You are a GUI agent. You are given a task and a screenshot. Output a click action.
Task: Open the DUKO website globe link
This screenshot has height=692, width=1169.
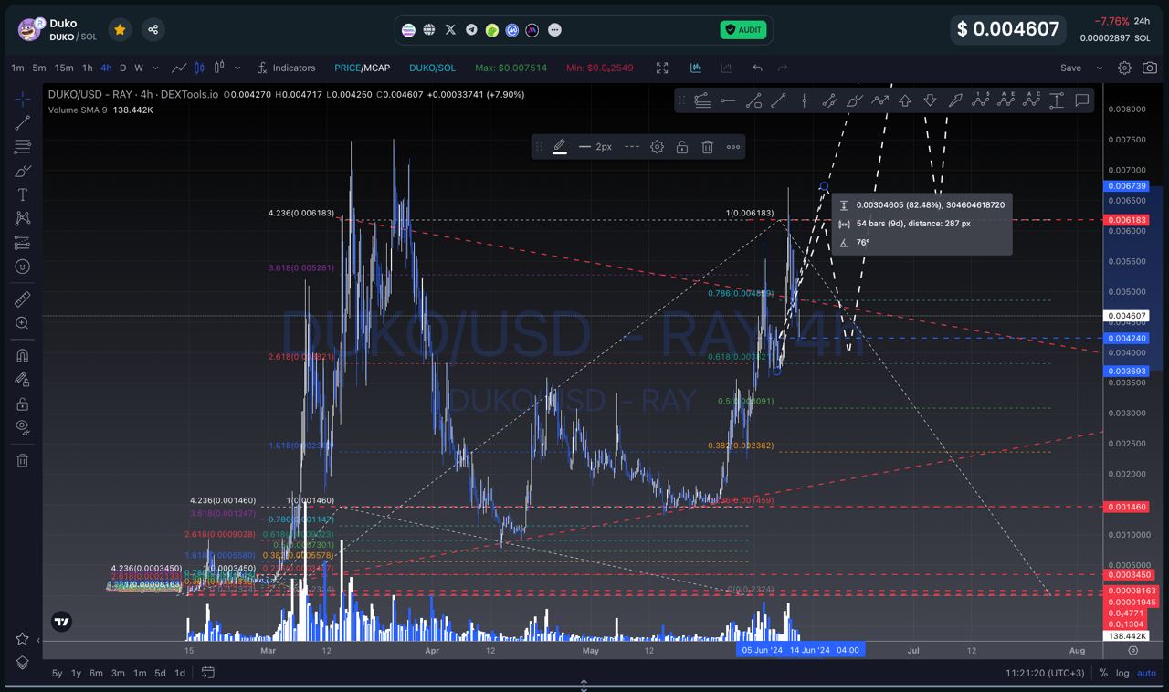click(x=429, y=30)
